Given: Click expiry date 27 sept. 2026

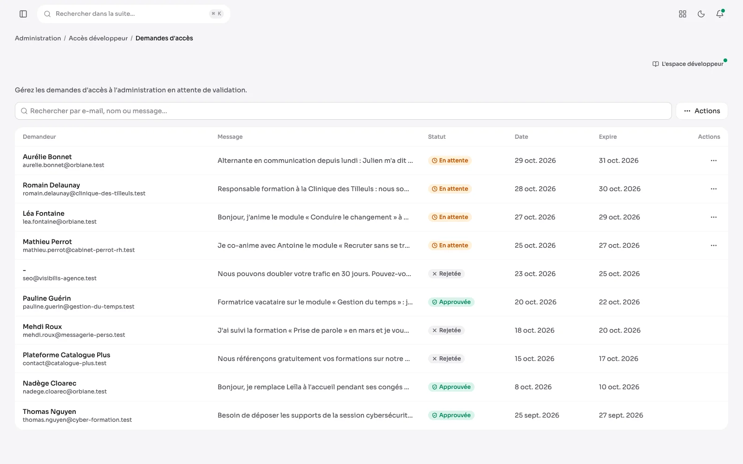Looking at the screenshot, I should coord(621,415).
